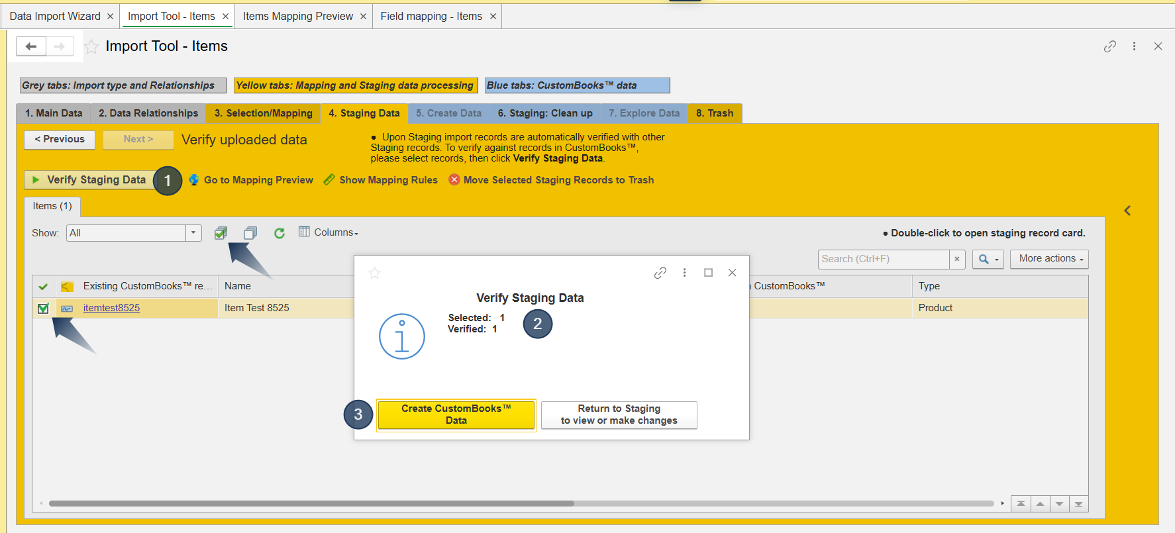The height and width of the screenshot is (533, 1175).
Task: Switch to Data Import Wizard tab
Action: 55,17
